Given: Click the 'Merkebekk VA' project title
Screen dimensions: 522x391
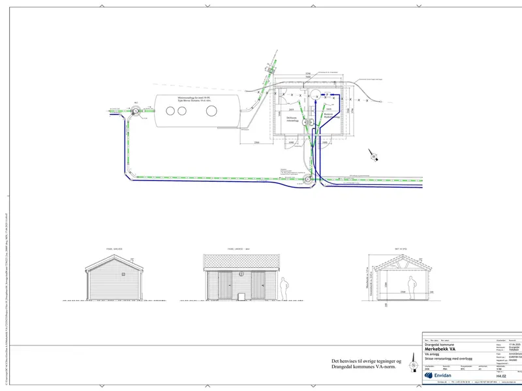Looking at the screenshot, I should tap(440, 349).
